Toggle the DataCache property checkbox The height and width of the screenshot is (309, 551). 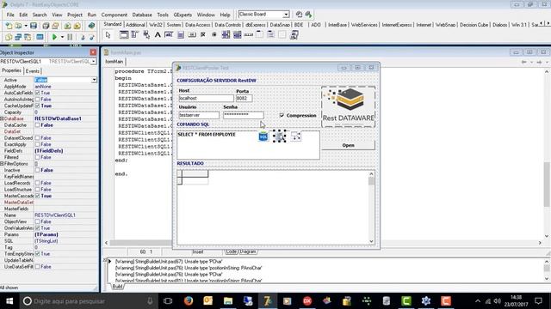pos(37,125)
